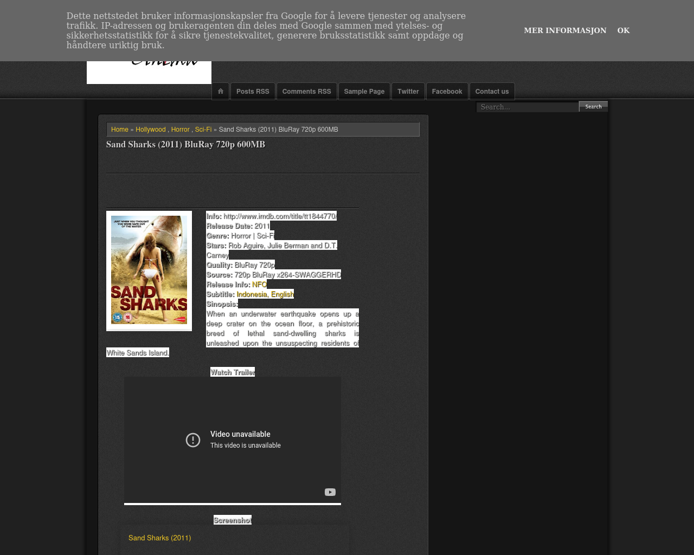Viewport: 694px width, 555px height.
Task: Click the home icon in navigation bar
Action: (x=220, y=91)
